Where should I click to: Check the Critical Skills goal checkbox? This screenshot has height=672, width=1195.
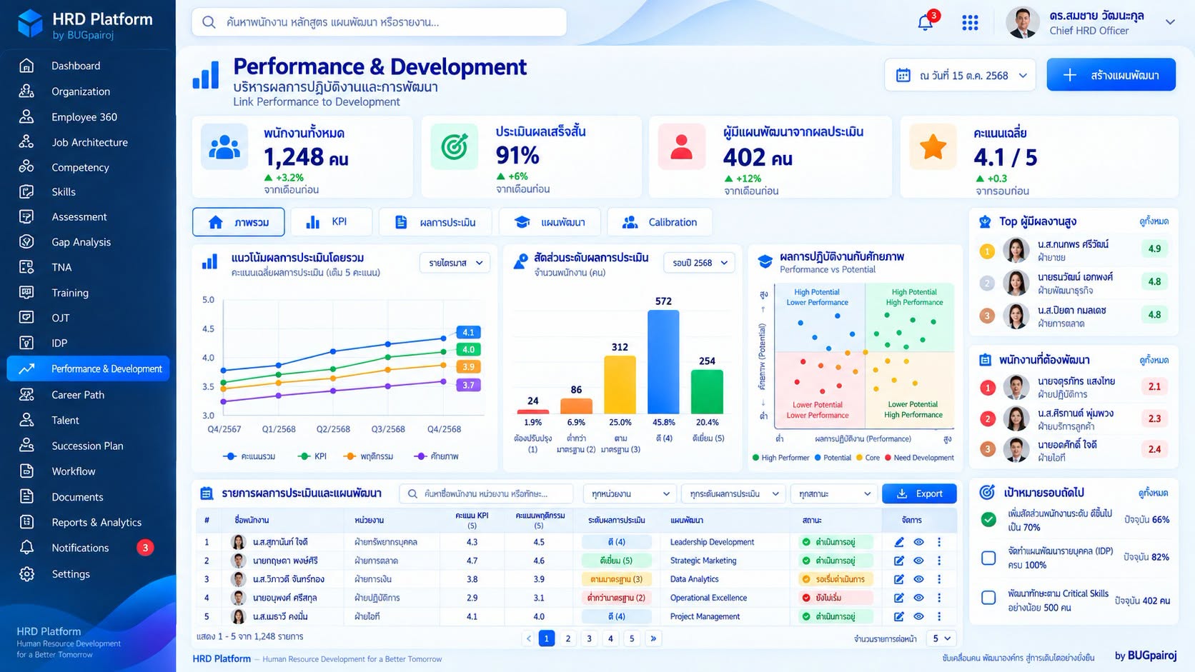click(988, 598)
